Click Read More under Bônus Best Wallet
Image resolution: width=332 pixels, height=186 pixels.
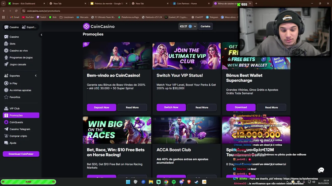click(271, 107)
